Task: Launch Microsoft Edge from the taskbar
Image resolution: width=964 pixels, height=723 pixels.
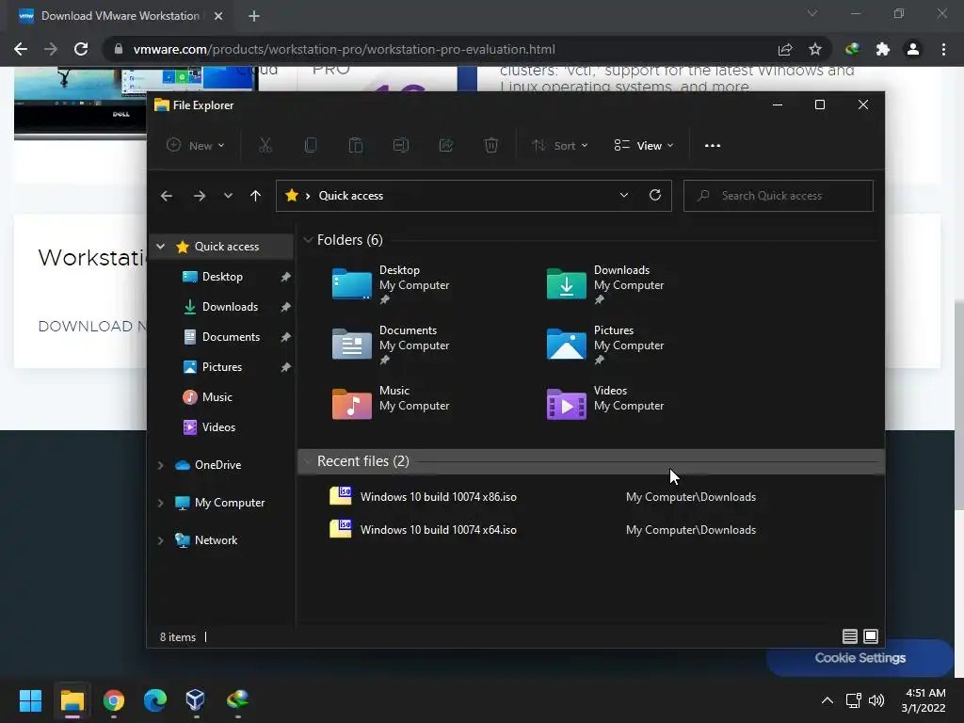Action: (155, 699)
